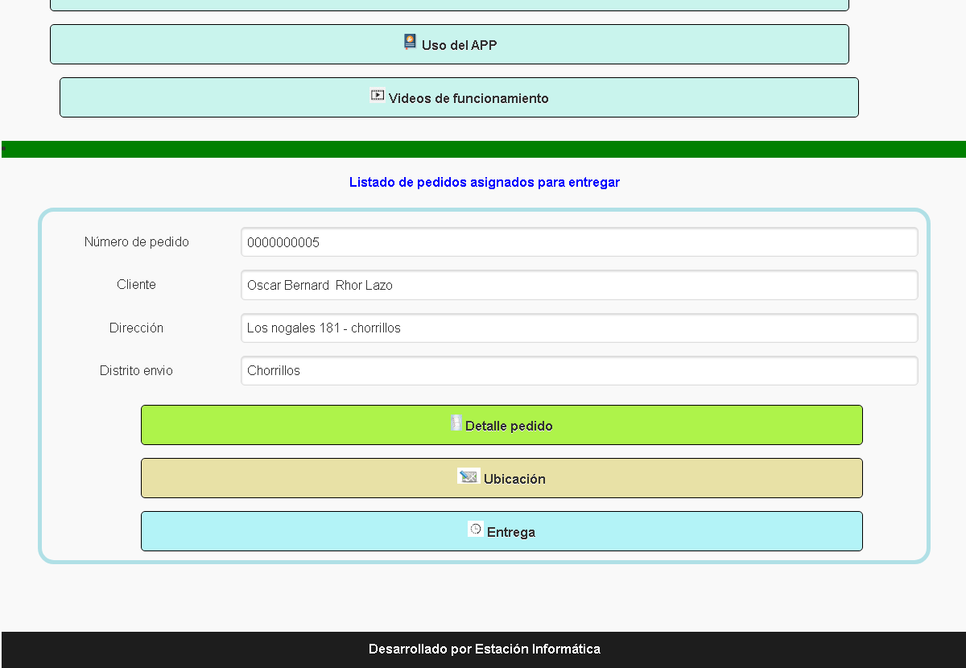The image size is (966, 668).
Task: Click the Dirección label
Action: [137, 328]
